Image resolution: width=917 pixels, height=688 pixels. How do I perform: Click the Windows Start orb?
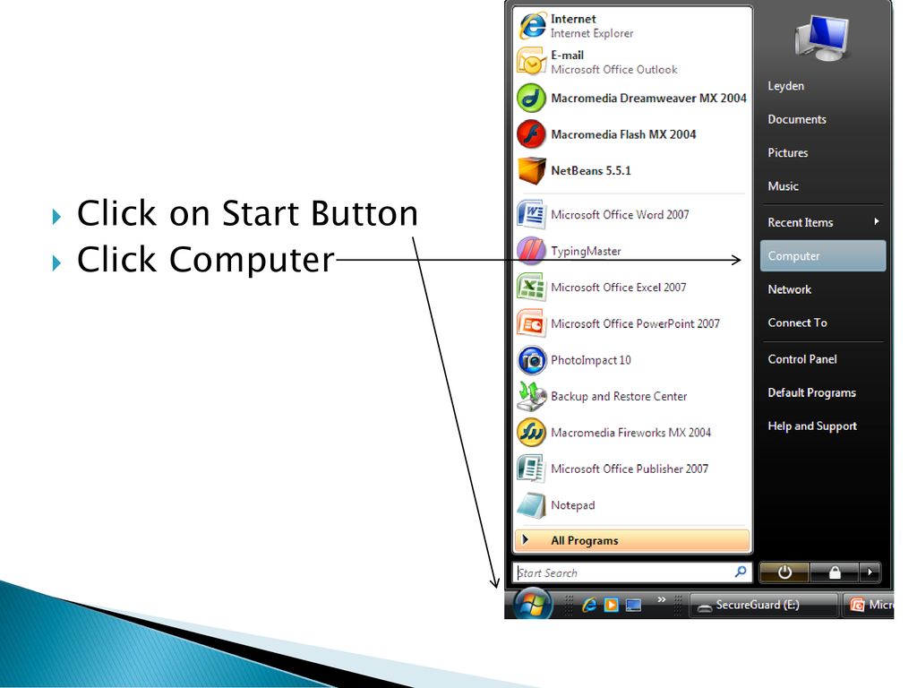tap(532, 604)
